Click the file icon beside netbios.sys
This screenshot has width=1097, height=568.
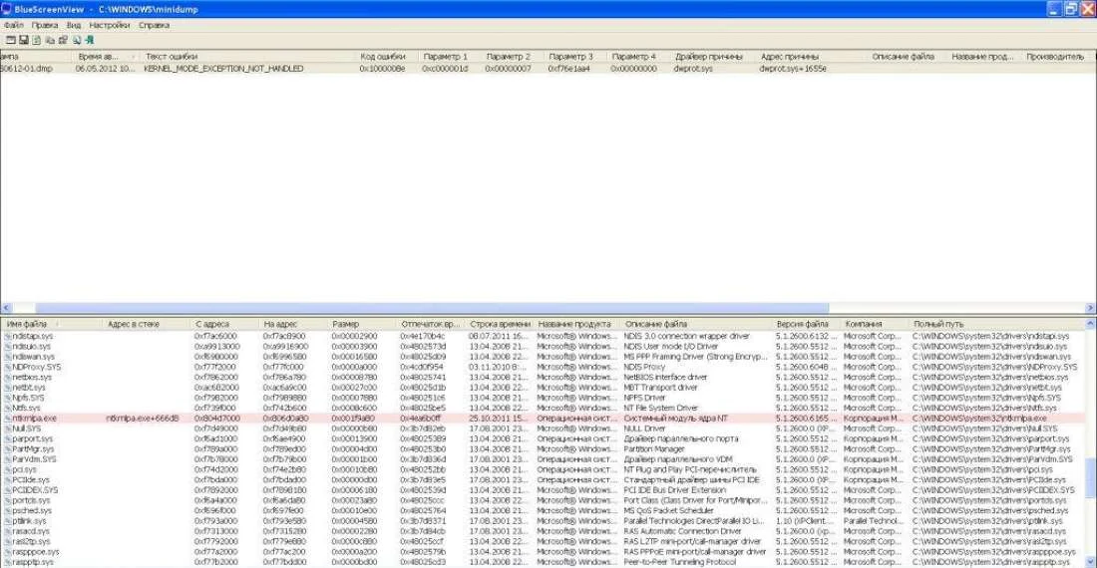8,378
